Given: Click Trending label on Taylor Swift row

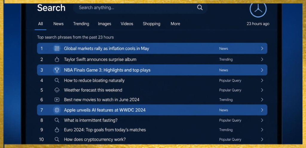Looking at the screenshot, I should click(x=226, y=59).
